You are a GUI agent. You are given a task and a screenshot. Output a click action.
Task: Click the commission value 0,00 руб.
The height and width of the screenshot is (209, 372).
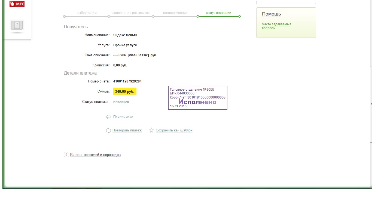click(120, 65)
